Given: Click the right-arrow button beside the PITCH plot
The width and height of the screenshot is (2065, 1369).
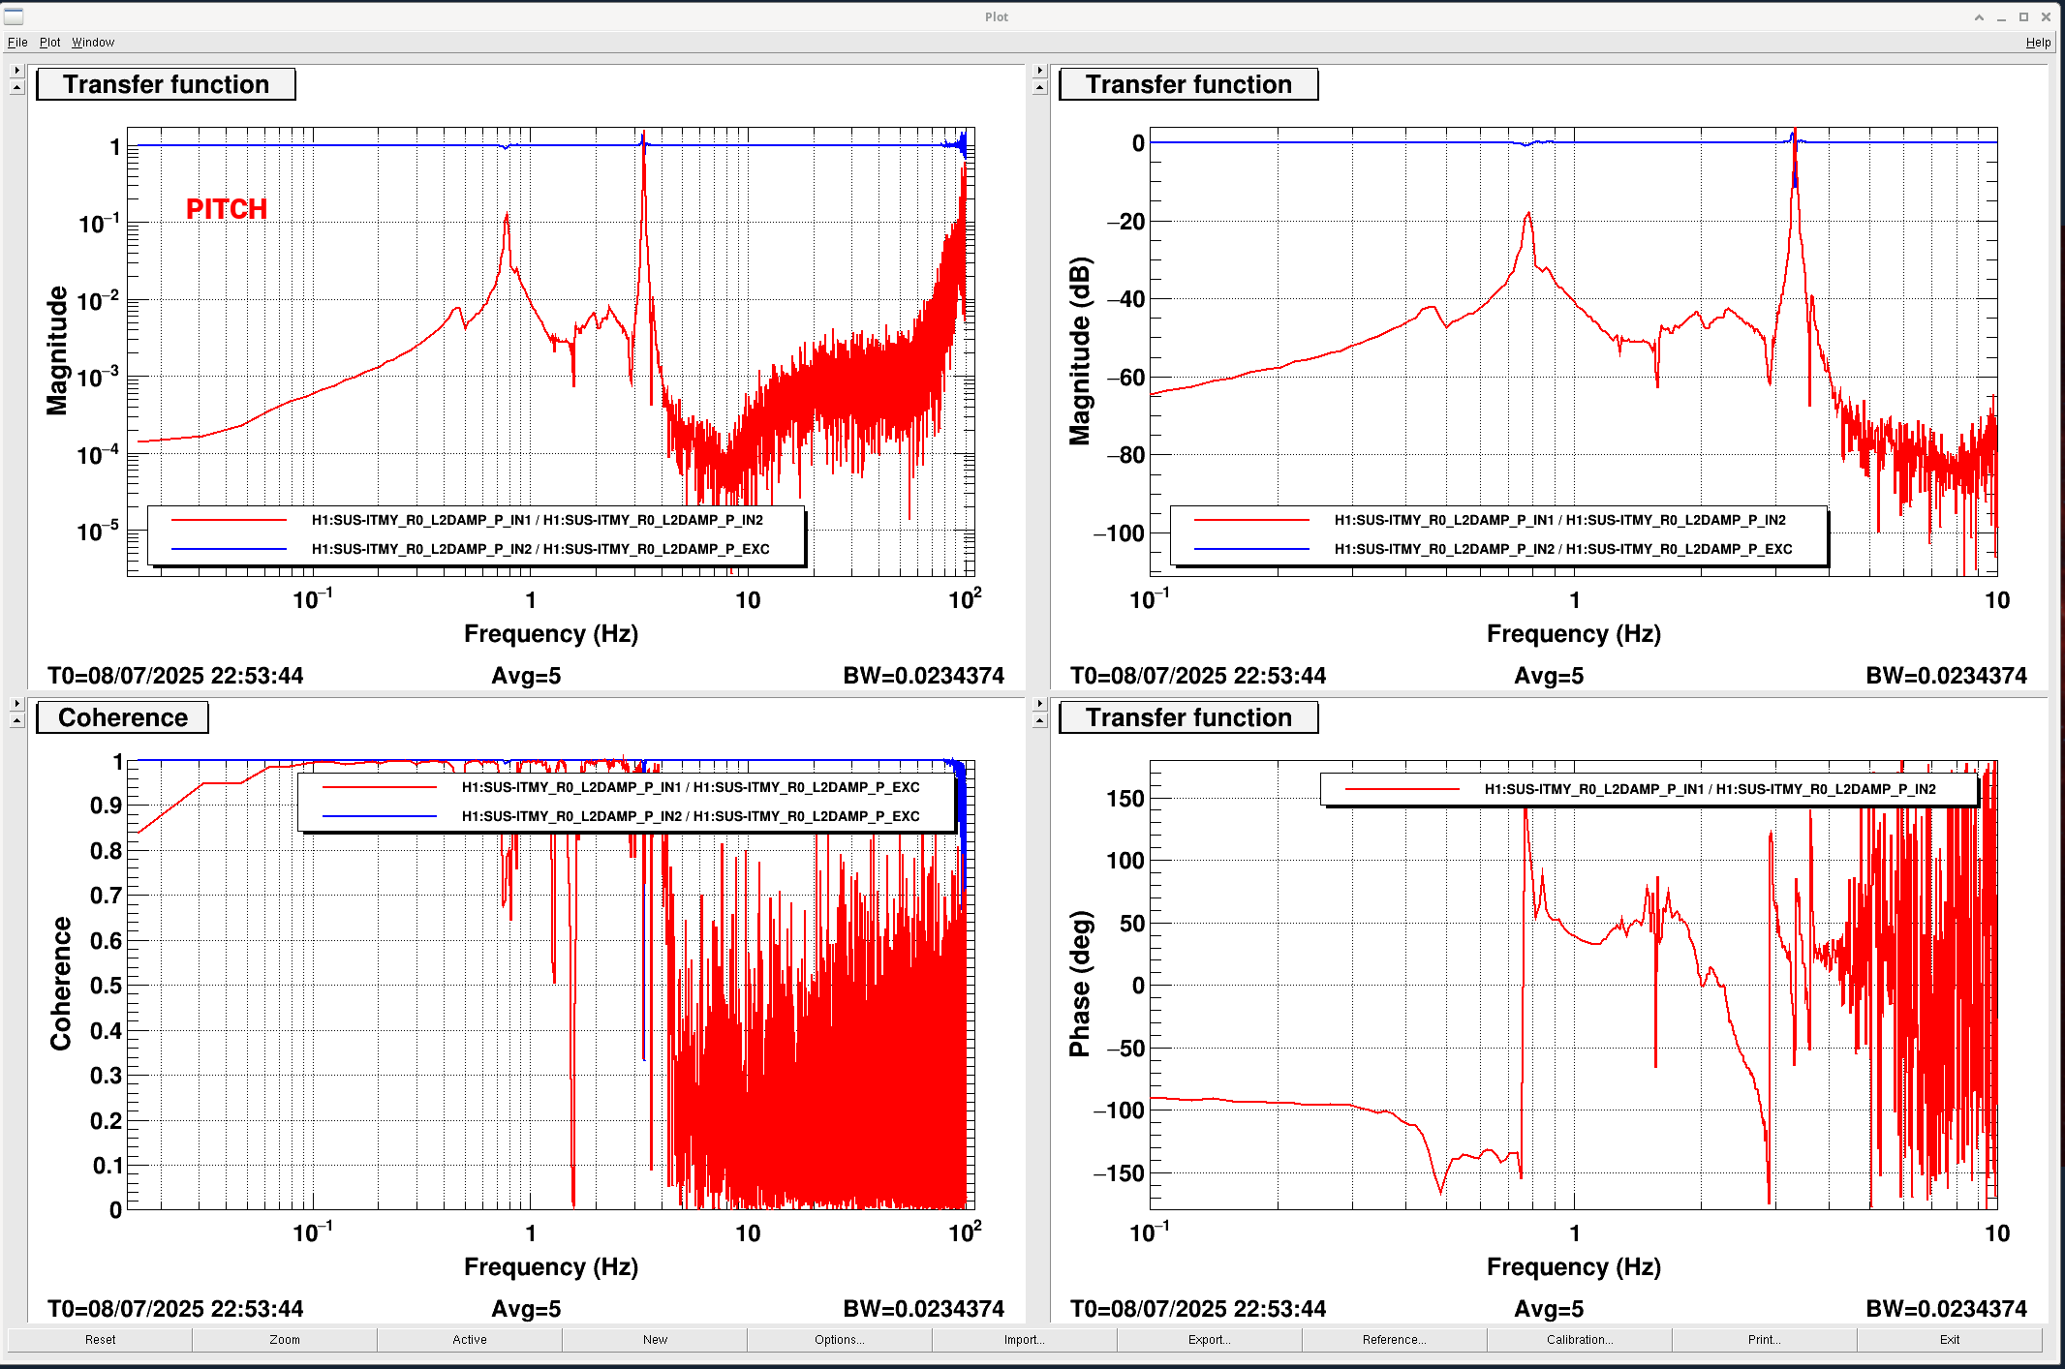Looking at the screenshot, I should 16,71.
